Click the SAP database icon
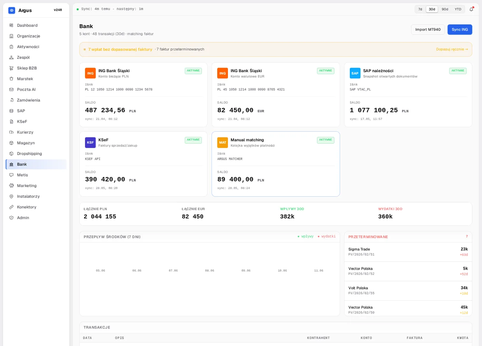This screenshot has width=482, height=346. pyautogui.click(x=11, y=111)
